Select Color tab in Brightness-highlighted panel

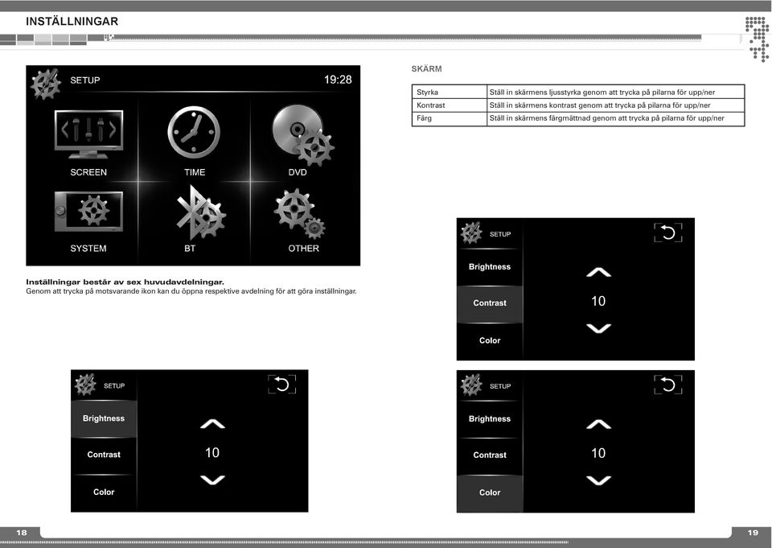[104, 492]
